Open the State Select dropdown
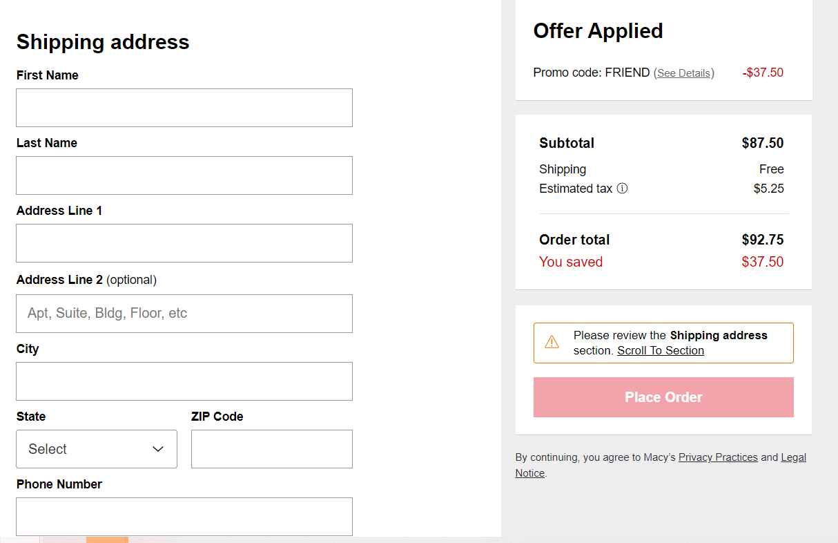838x543 pixels. point(96,449)
